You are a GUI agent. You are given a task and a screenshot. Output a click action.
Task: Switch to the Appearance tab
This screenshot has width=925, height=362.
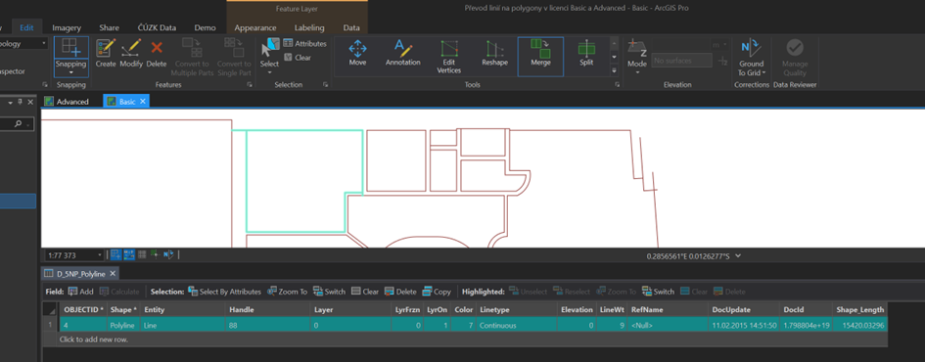pyautogui.click(x=255, y=27)
